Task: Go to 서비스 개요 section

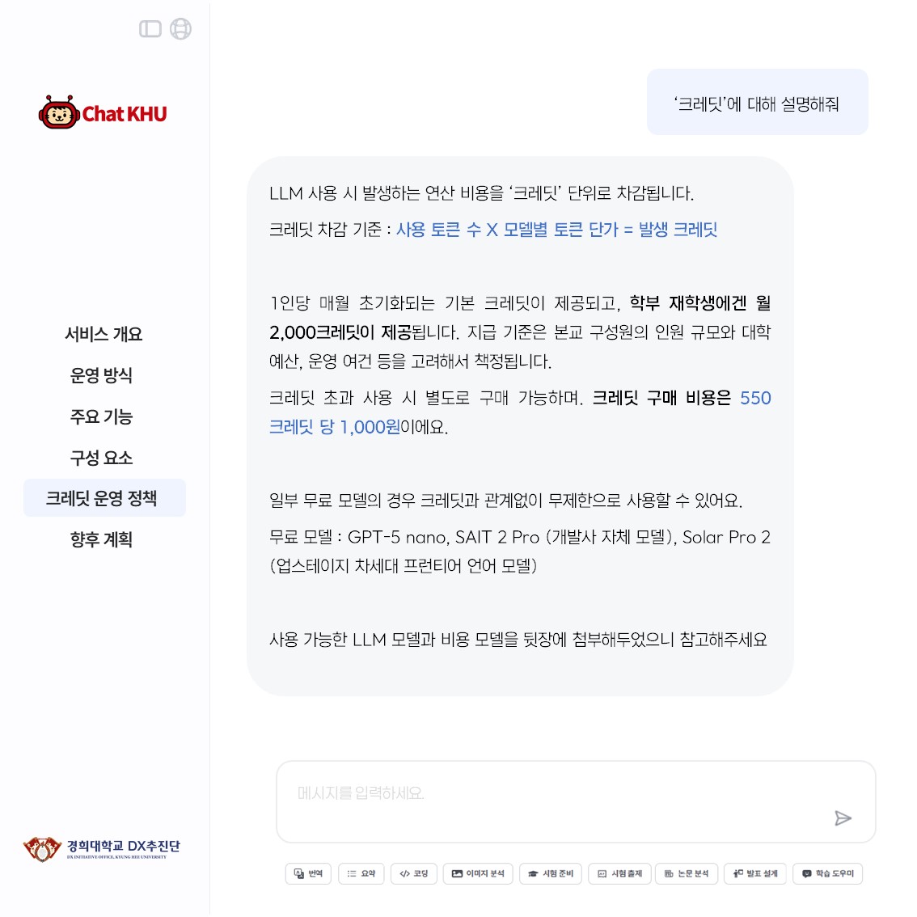Action: point(104,335)
